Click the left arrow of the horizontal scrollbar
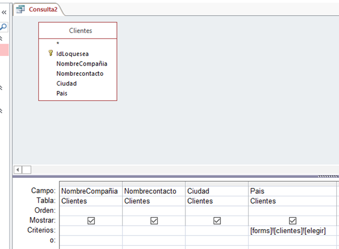The width and height of the screenshot is (339, 249). pos(17,169)
